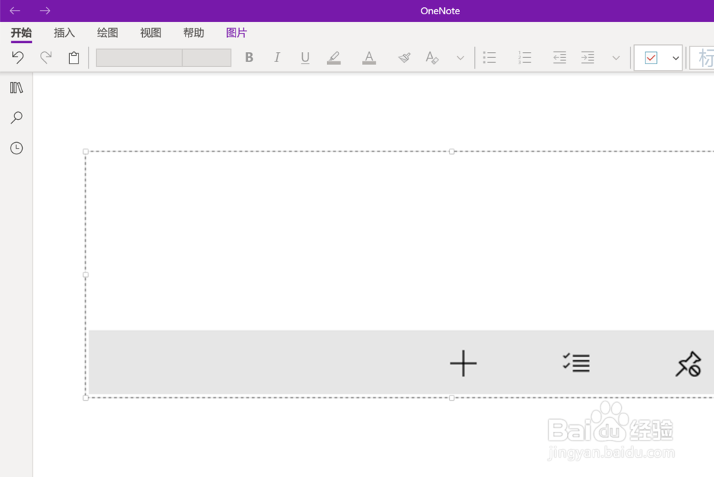
Task: Open the 插入 ribbon tab
Action: click(64, 33)
